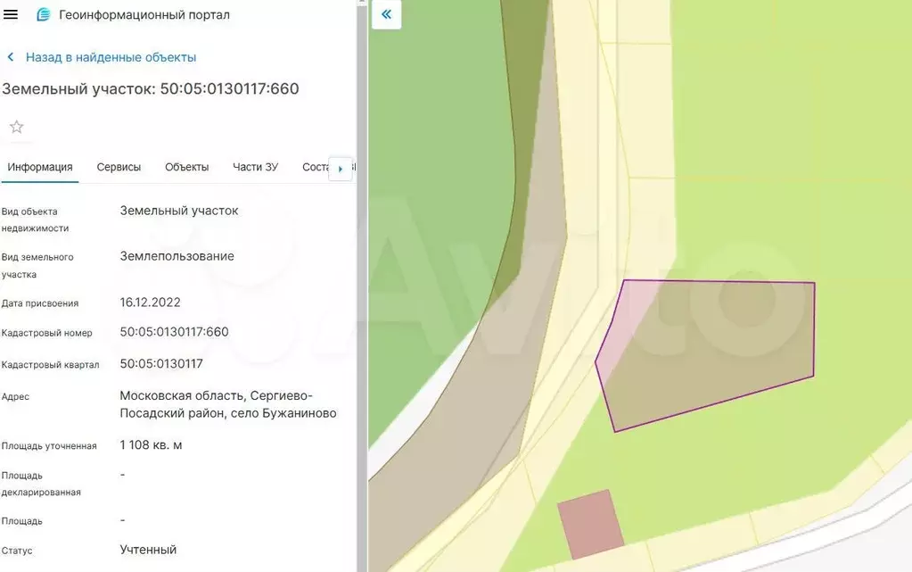Click the Геоинформационный портал logo icon
912x572 pixels.
pos(44,14)
